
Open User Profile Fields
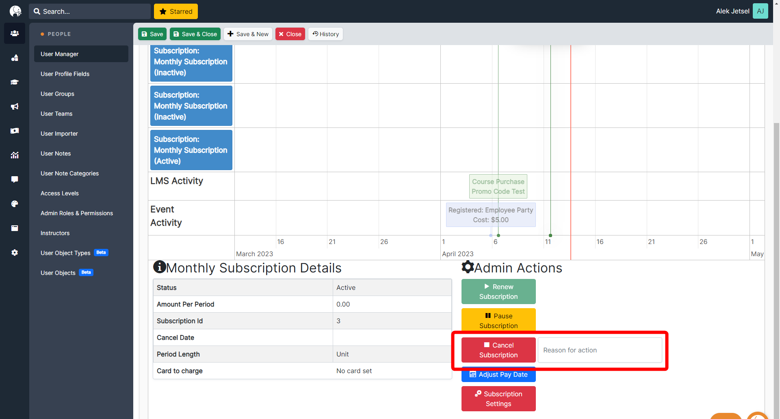click(x=81, y=74)
